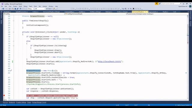192x108 pixels.
Task: Collapse the constructor outline at line 23
Action: (13, 21)
